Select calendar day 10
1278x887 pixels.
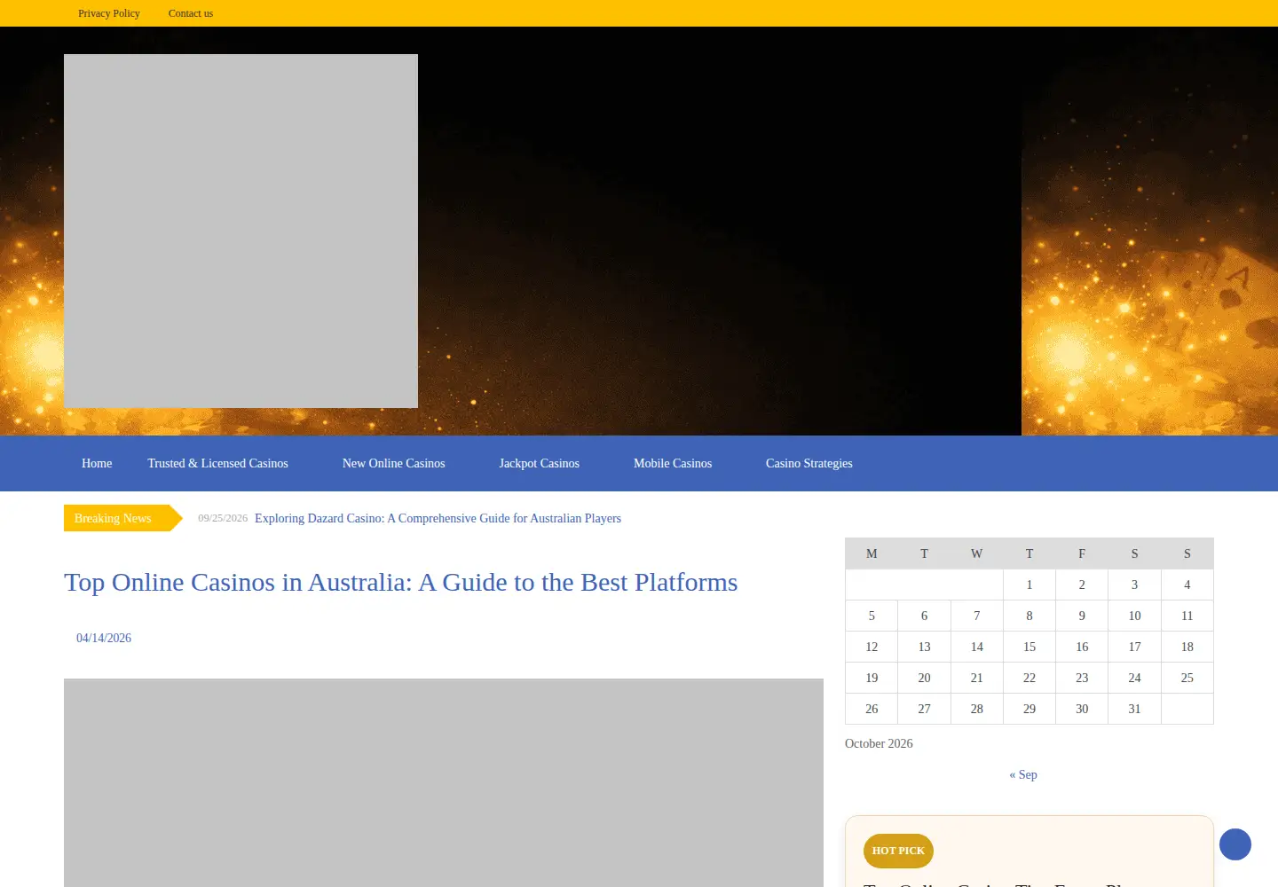tap(1134, 616)
